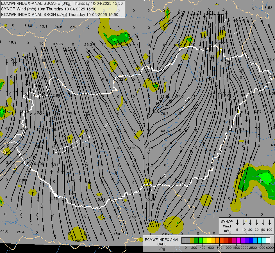Click the 6000 tick label in CAPE legend
The height and width of the screenshot is (253, 275).
270,248
